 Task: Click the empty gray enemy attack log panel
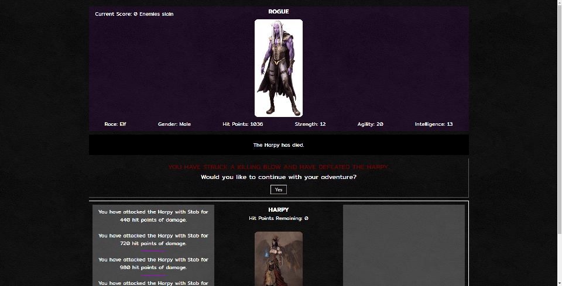coord(404,245)
